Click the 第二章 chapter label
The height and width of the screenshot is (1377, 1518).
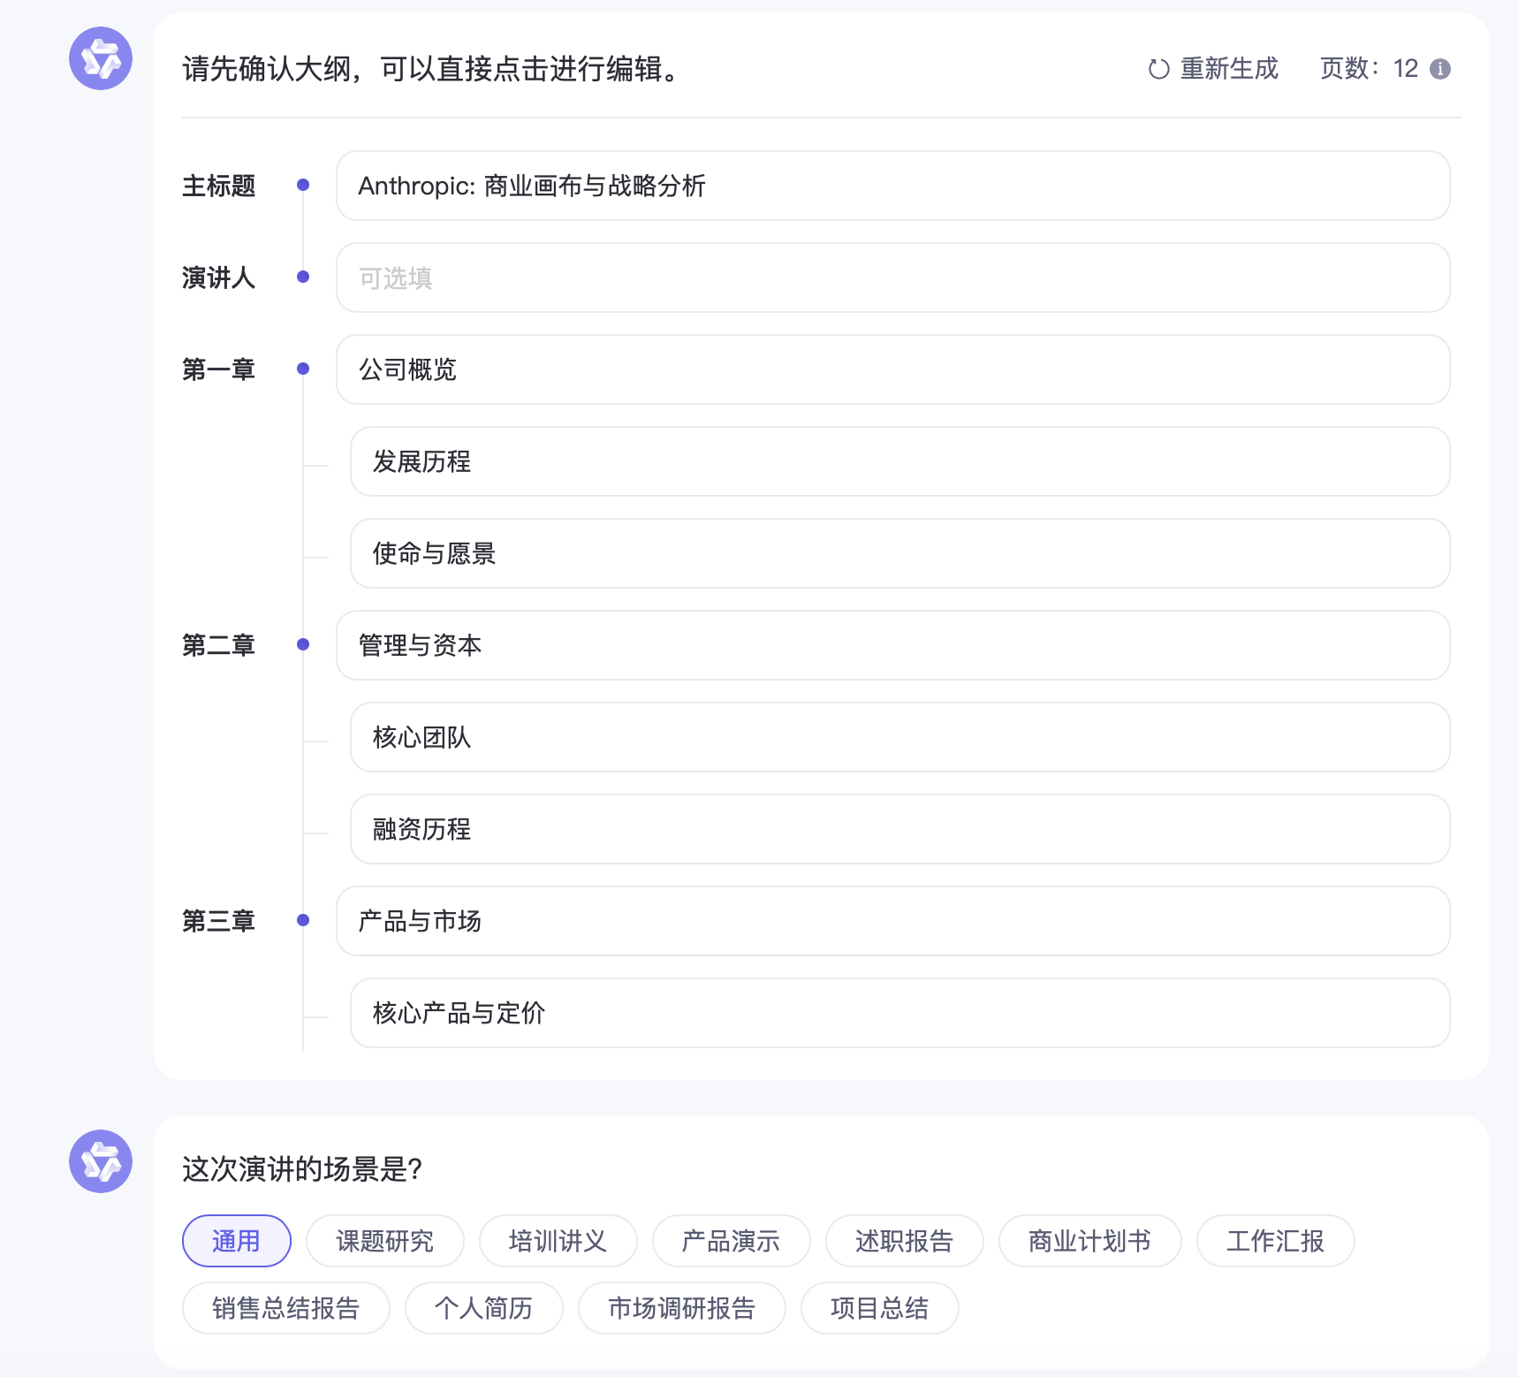(219, 645)
